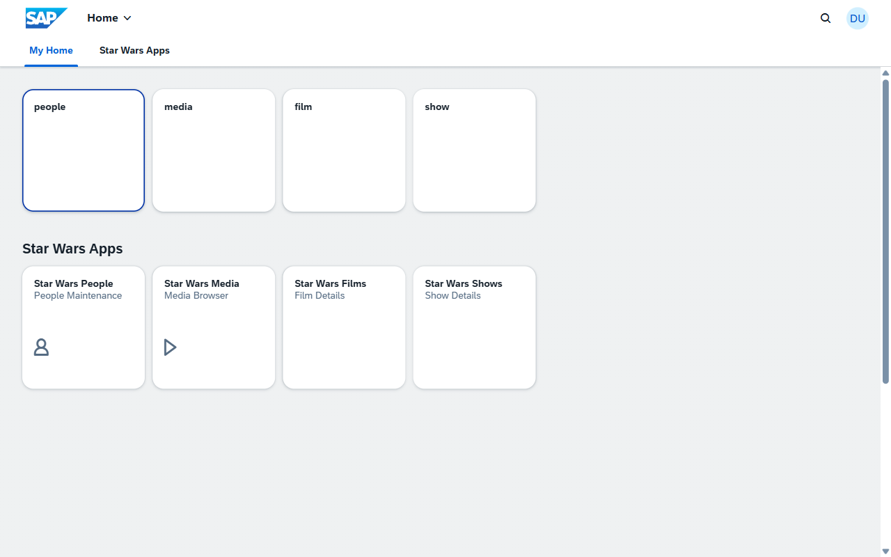Click the media card
891x557 pixels.
[214, 150]
